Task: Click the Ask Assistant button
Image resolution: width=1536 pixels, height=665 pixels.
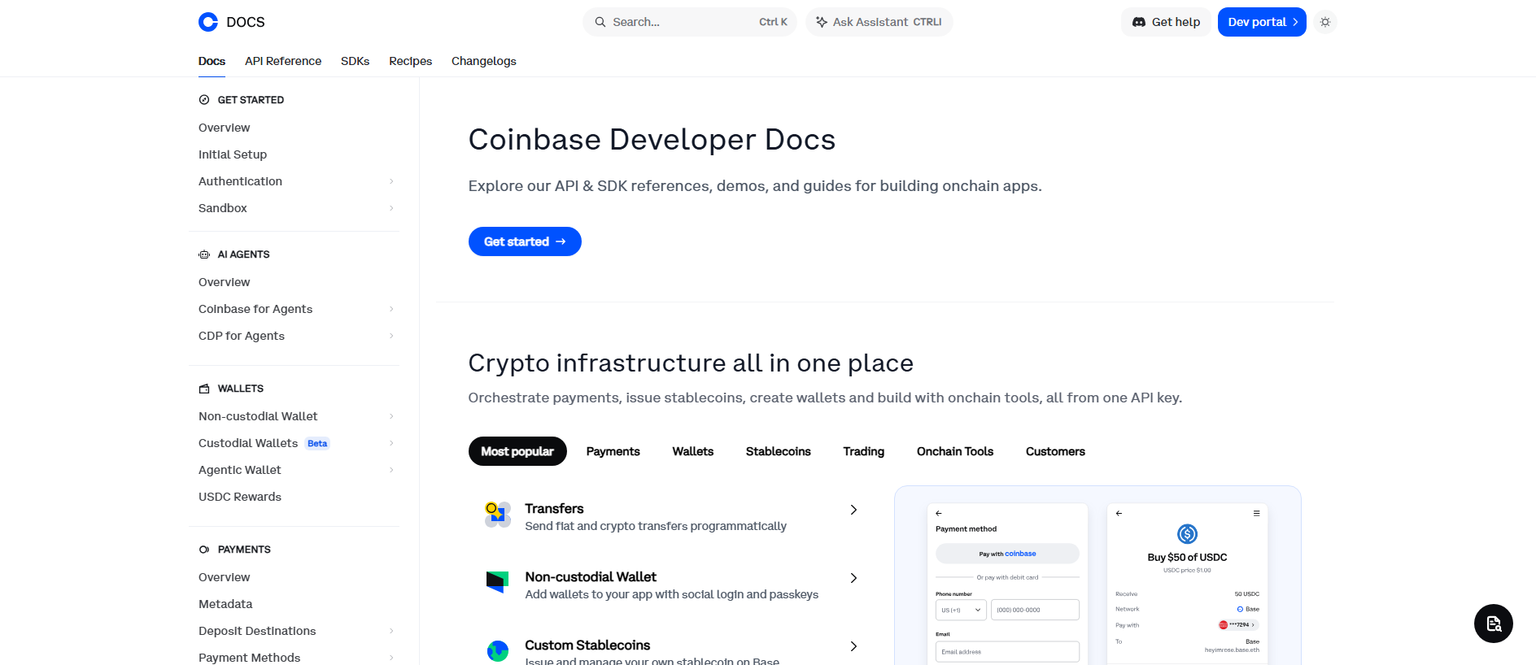Action: [879, 22]
